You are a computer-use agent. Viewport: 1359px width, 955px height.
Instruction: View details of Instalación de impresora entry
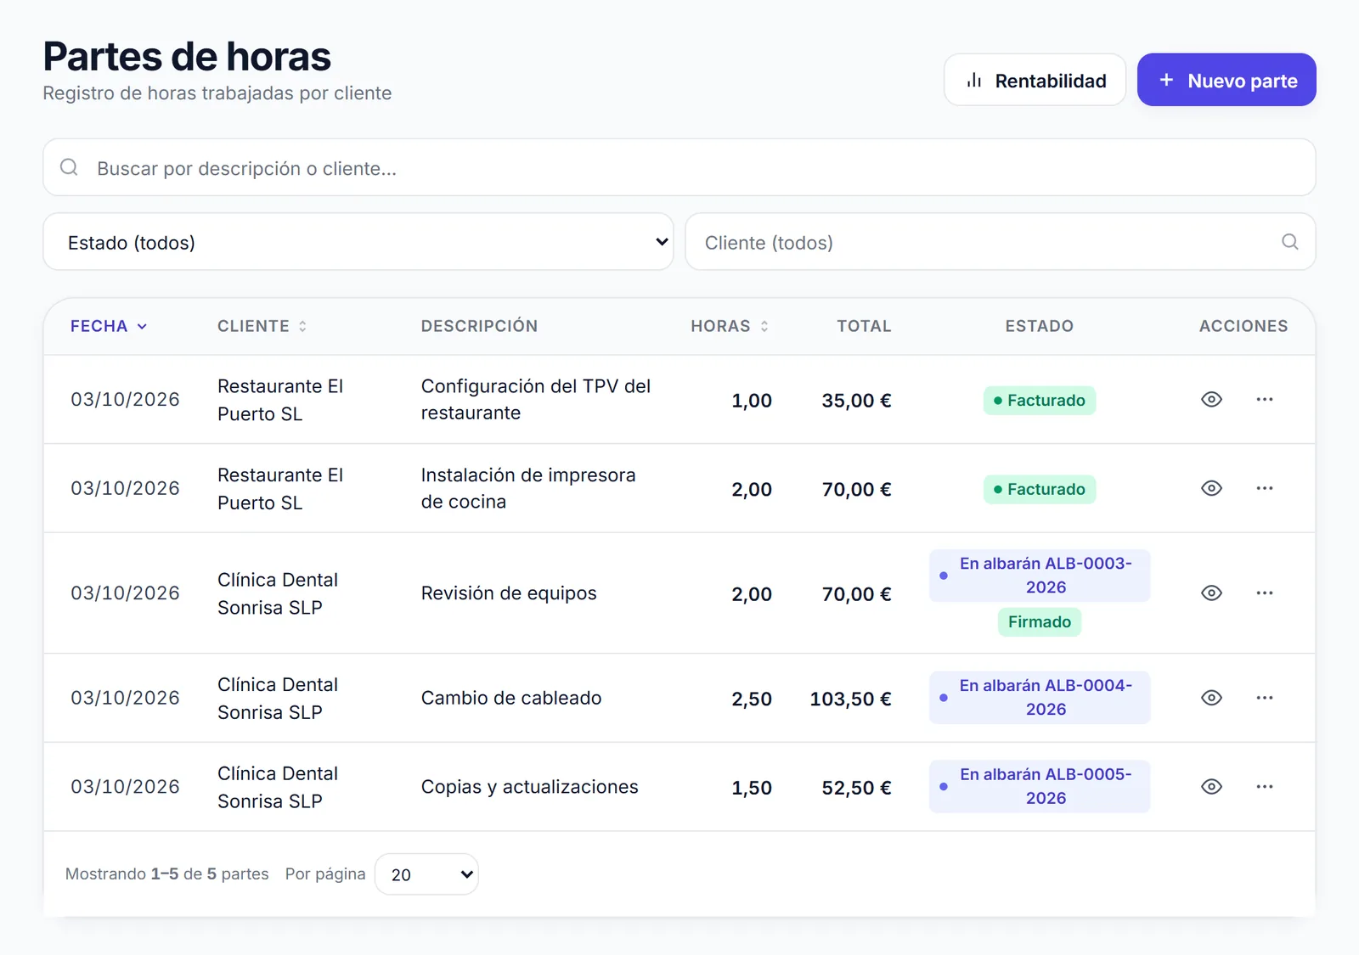coord(1211,488)
